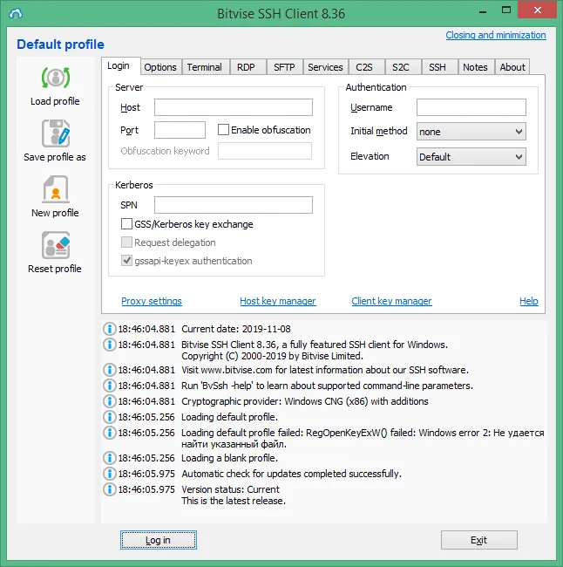Image resolution: width=563 pixels, height=567 pixels.
Task: Click the Obfuscation keyword field
Action: click(265, 151)
